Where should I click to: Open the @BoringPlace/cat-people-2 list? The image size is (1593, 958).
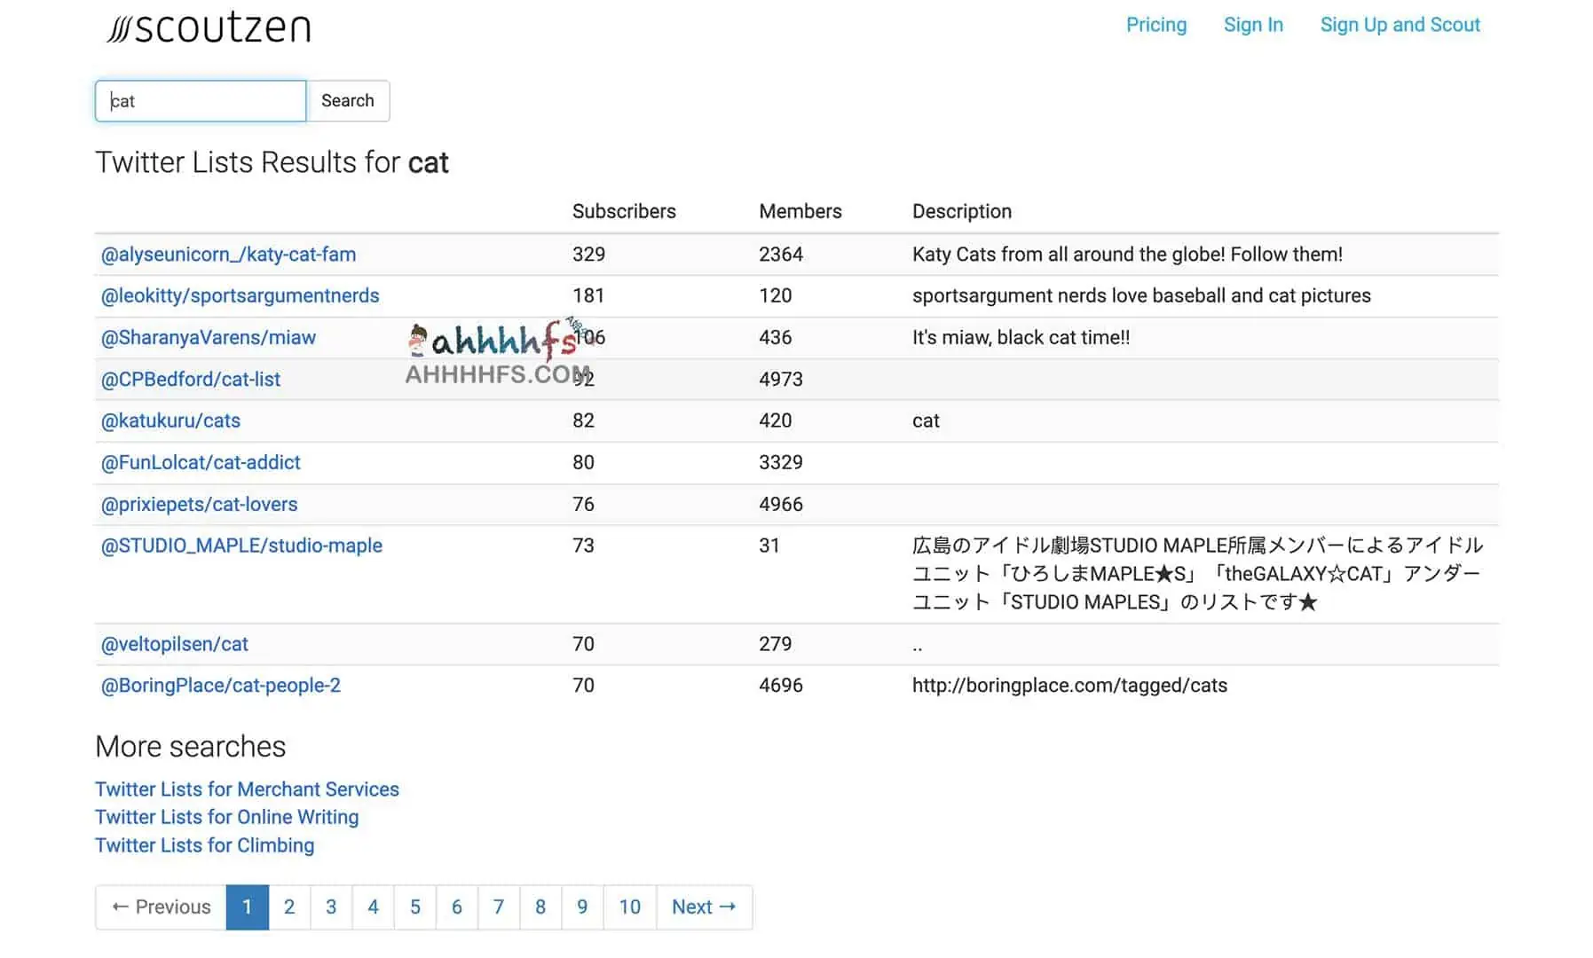point(220,686)
